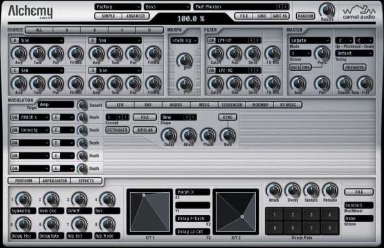Screen dimensions: 384x248
Task: Click the modulation Target Amp field
Action: pos(56,105)
